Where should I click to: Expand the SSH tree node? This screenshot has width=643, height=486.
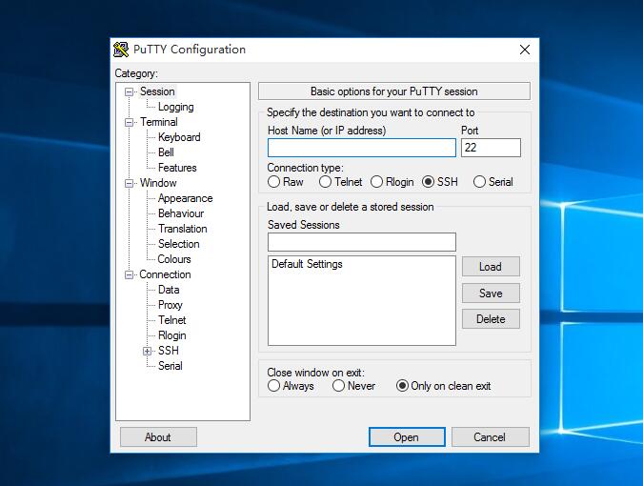(147, 351)
